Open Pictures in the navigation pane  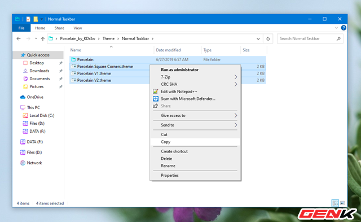36,86
